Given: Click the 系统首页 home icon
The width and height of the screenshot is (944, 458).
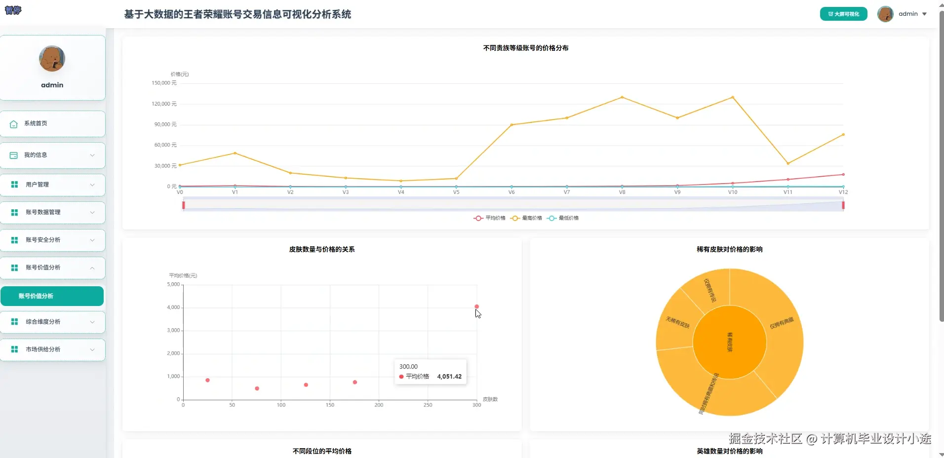Looking at the screenshot, I should click(13, 124).
